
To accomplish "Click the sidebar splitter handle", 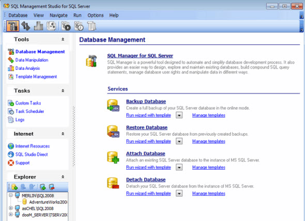I will pyautogui.click(x=74, y=136).
